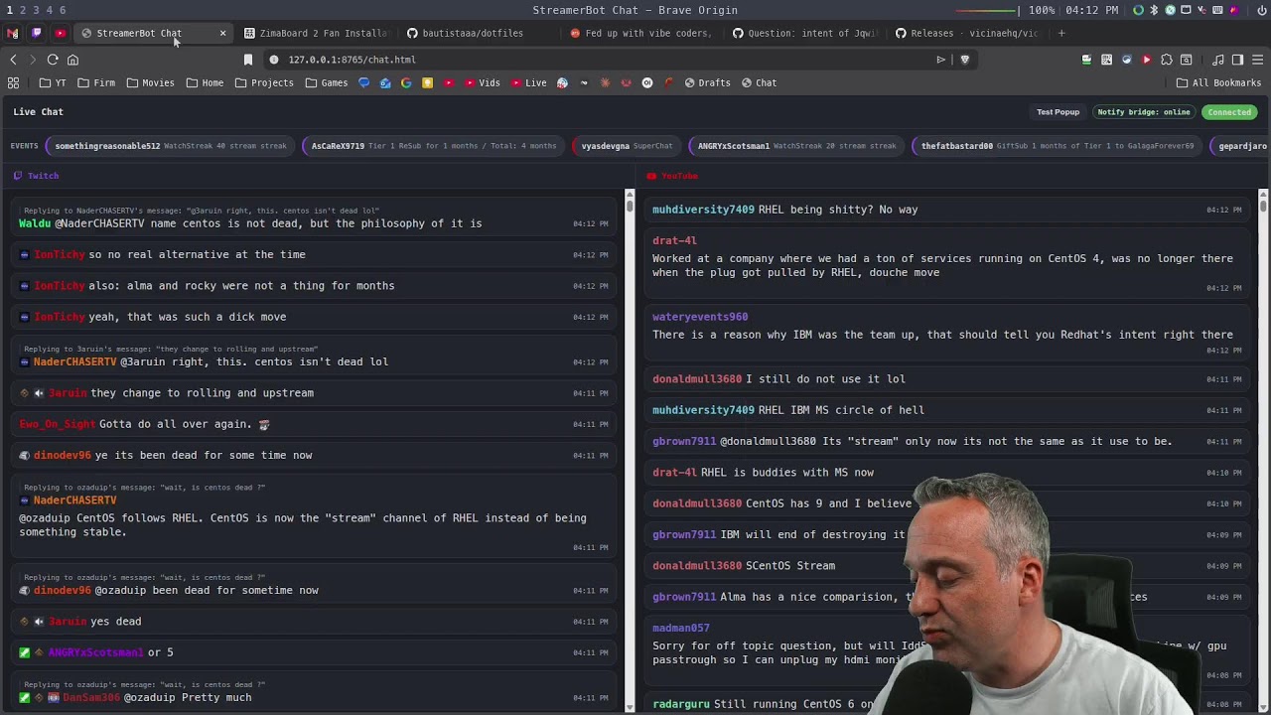This screenshot has width=1271, height=715.
Task: Open the Drafts bookmark
Action: pyautogui.click(x=707, y=82)
